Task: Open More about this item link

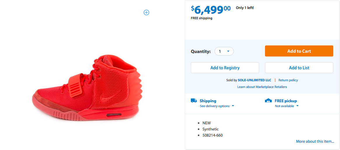Action: click(315, 141)
